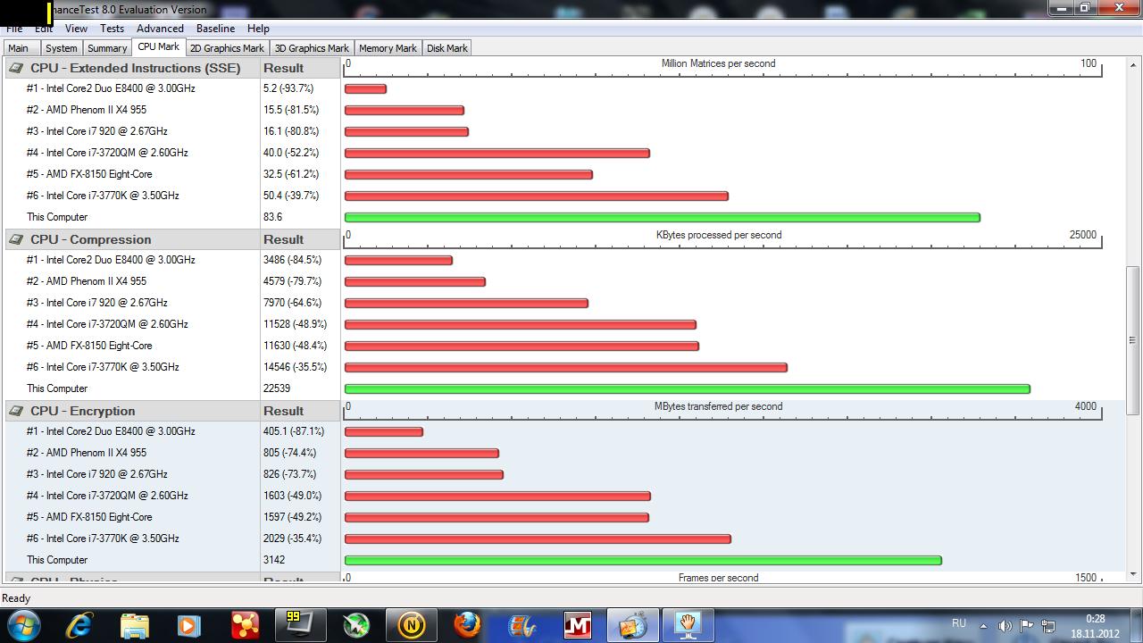Show hidden system tray icons
The width and height of the screenshot is (1143, 643).
[x=983, y=626]
